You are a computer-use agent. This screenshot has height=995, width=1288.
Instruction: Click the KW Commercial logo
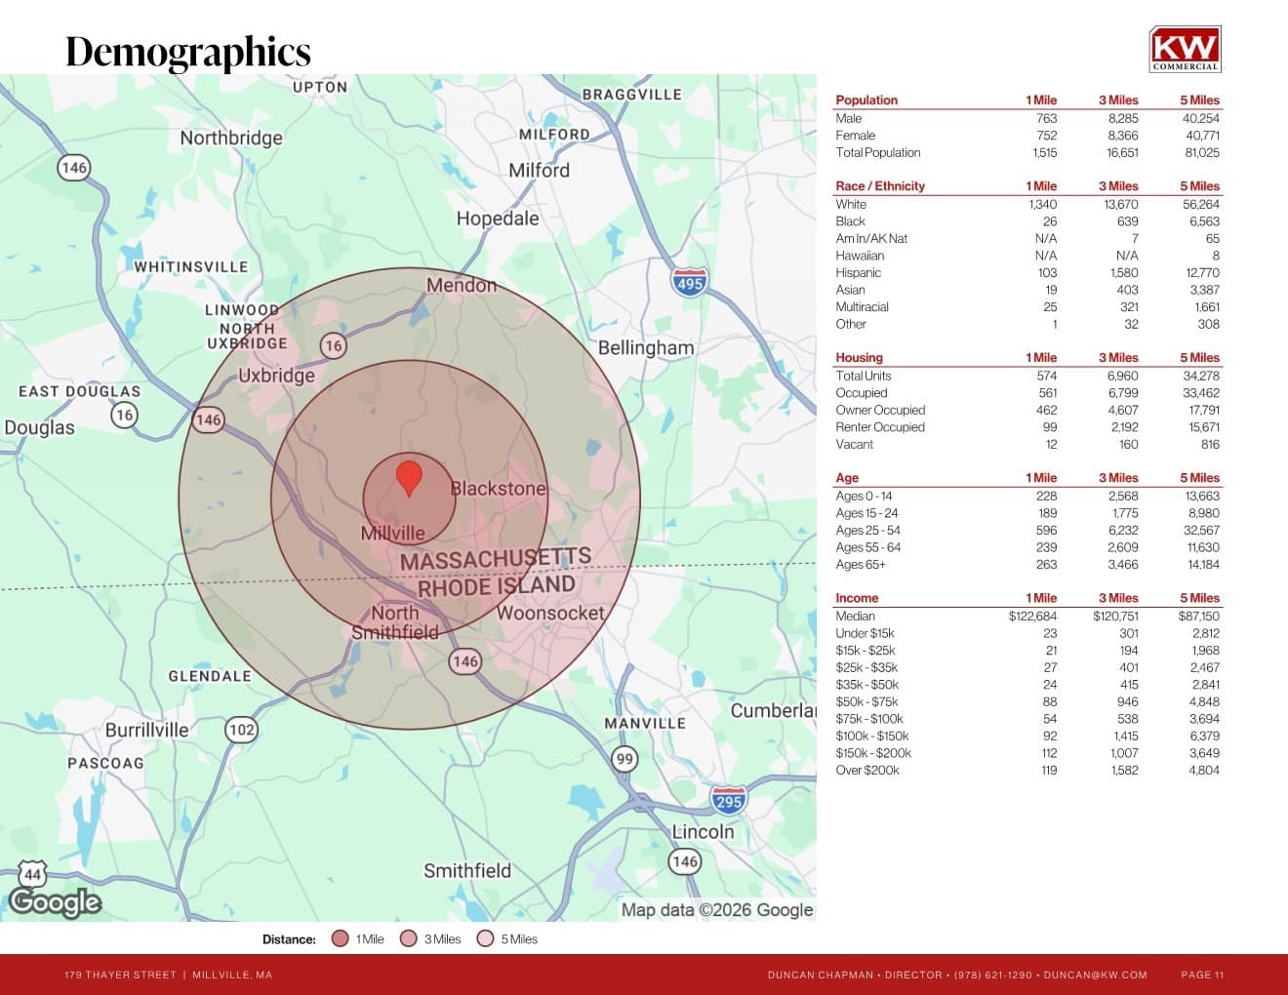pyautogui.click(x=1185, y=50)
